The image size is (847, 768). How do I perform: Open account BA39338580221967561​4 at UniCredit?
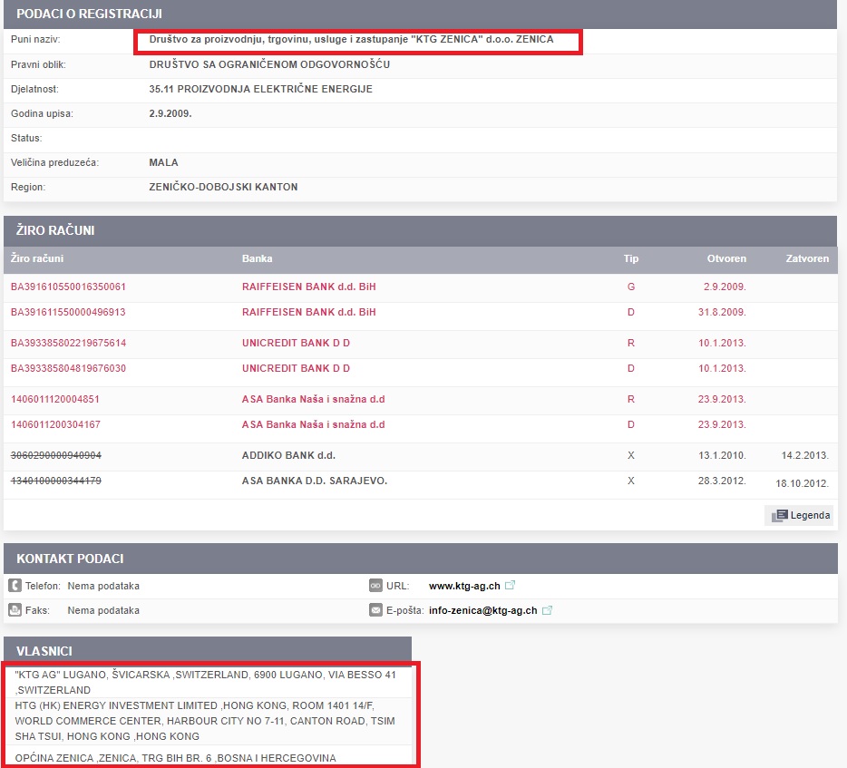tap(68, 343)
